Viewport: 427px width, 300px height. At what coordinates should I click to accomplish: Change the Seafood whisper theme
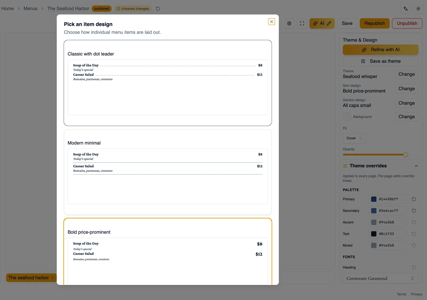click(406, 74)
